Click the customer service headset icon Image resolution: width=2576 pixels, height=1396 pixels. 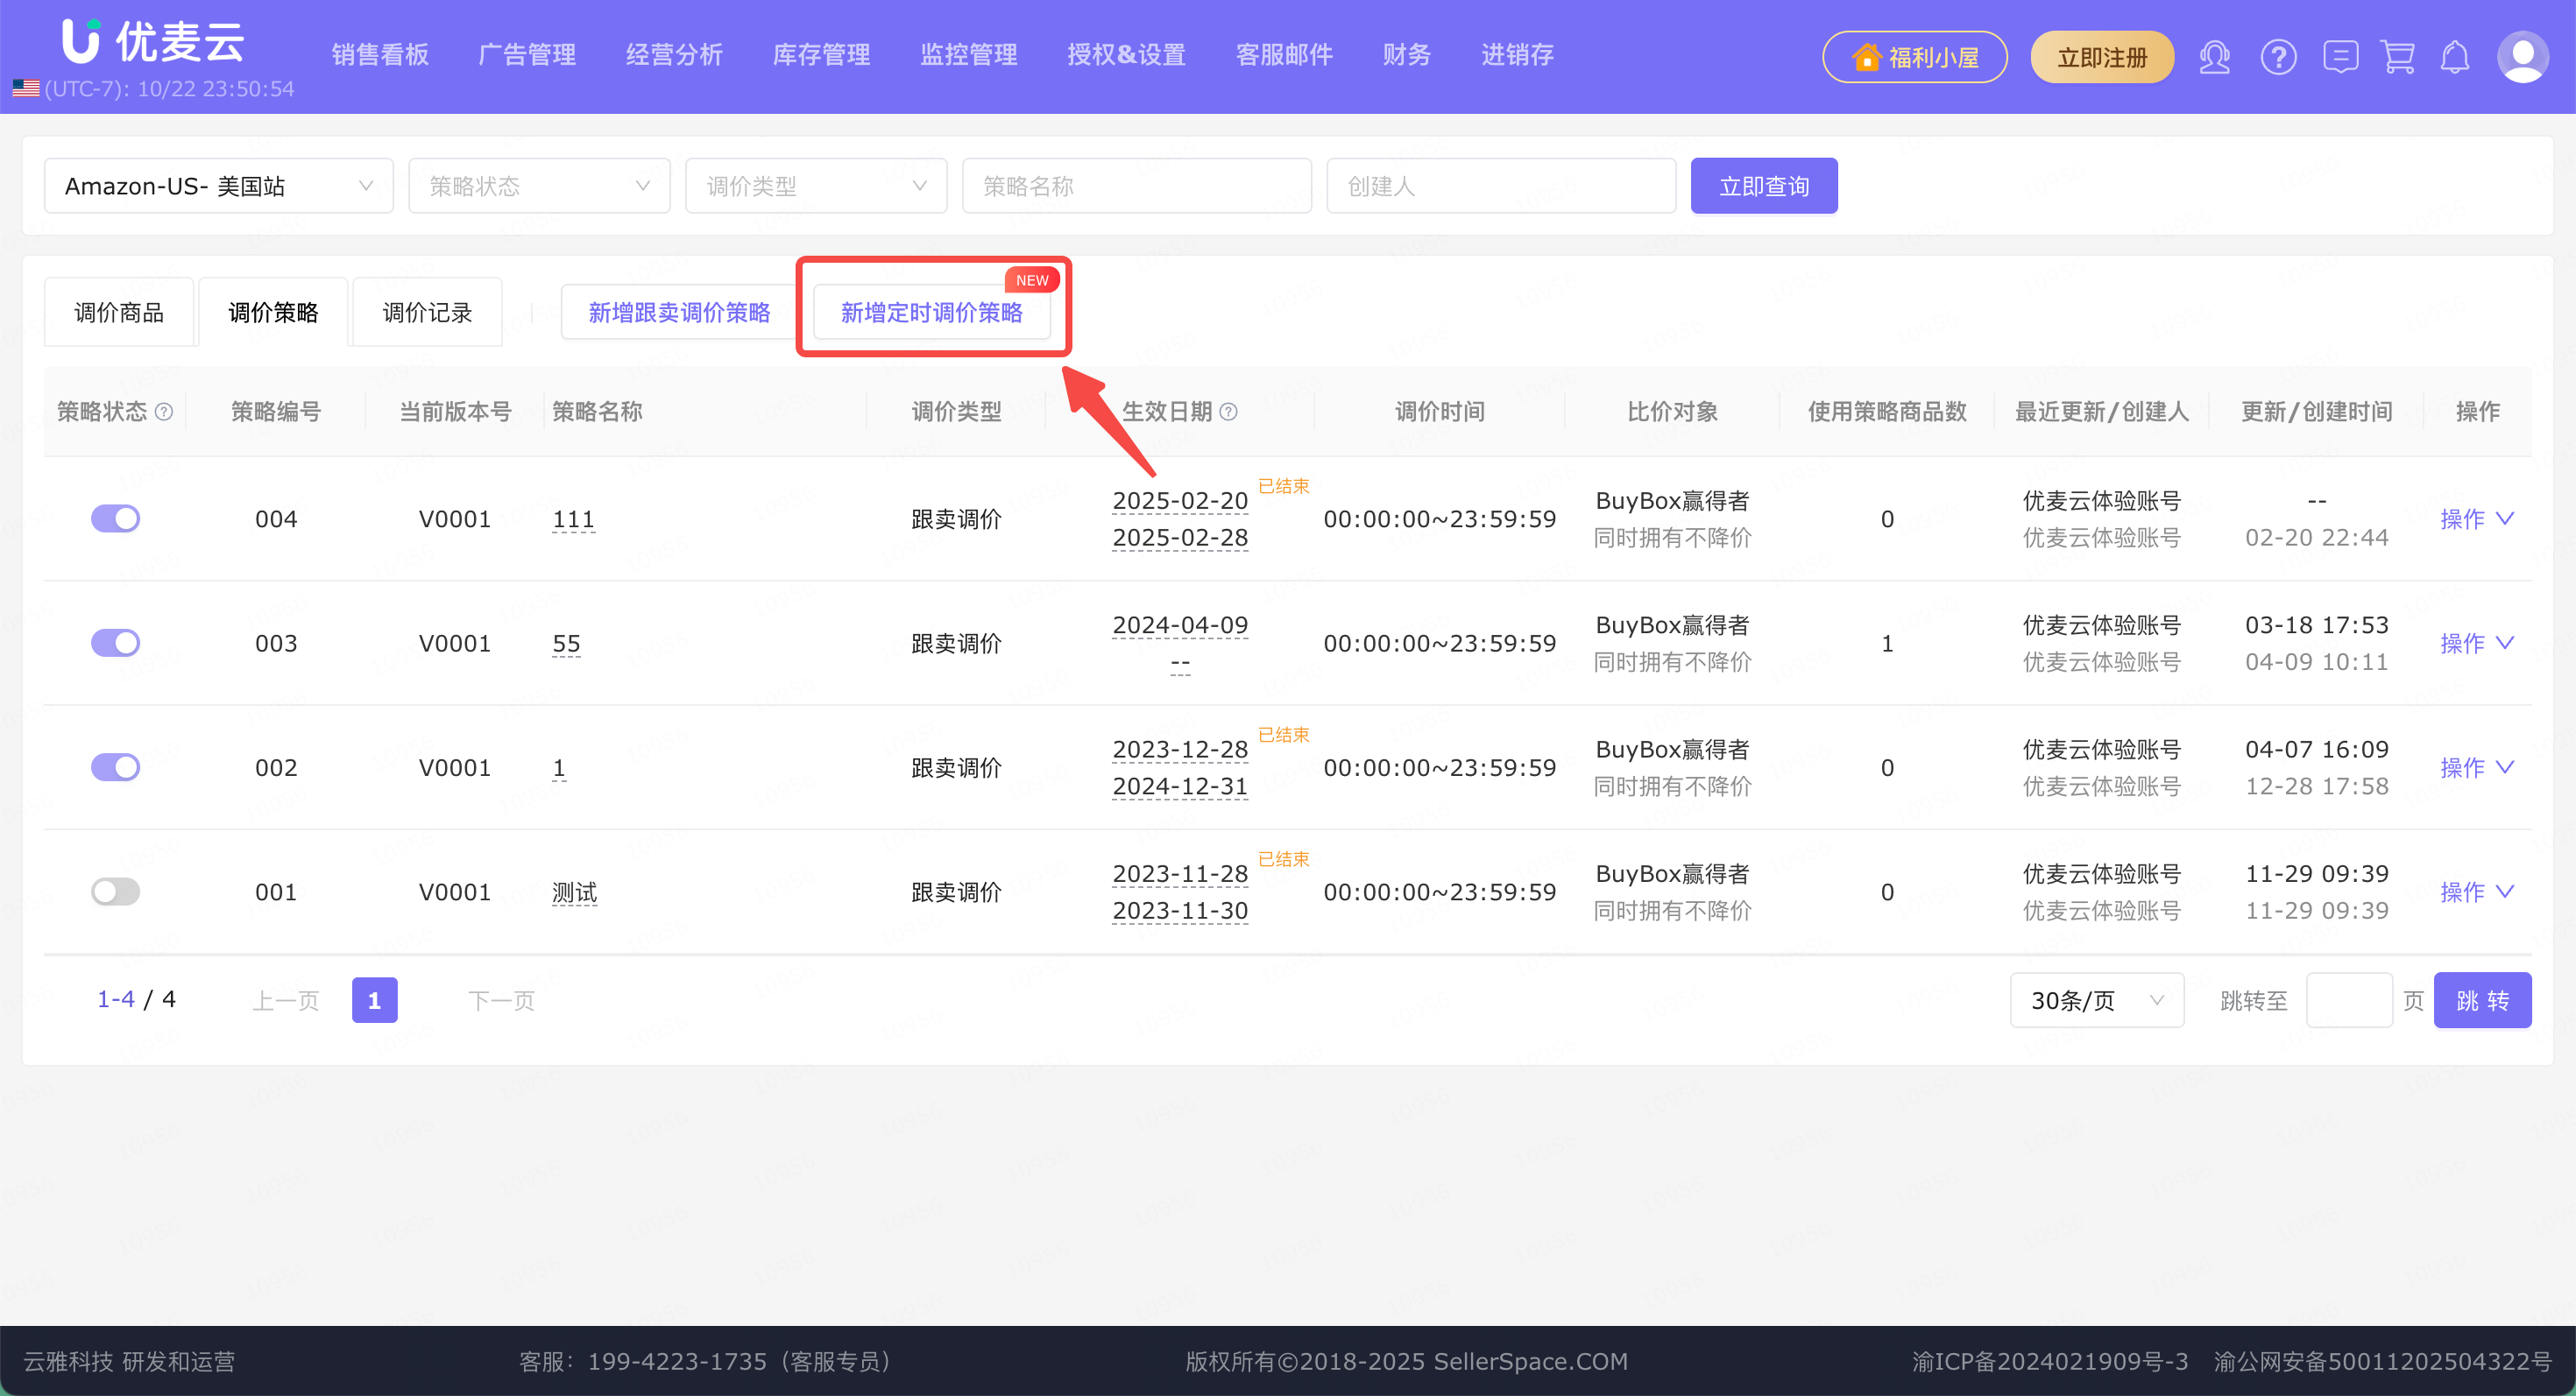click(x=2214, y=57)
